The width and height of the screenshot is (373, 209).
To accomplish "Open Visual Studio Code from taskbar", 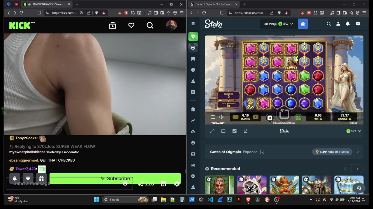I will coord(211,199).
